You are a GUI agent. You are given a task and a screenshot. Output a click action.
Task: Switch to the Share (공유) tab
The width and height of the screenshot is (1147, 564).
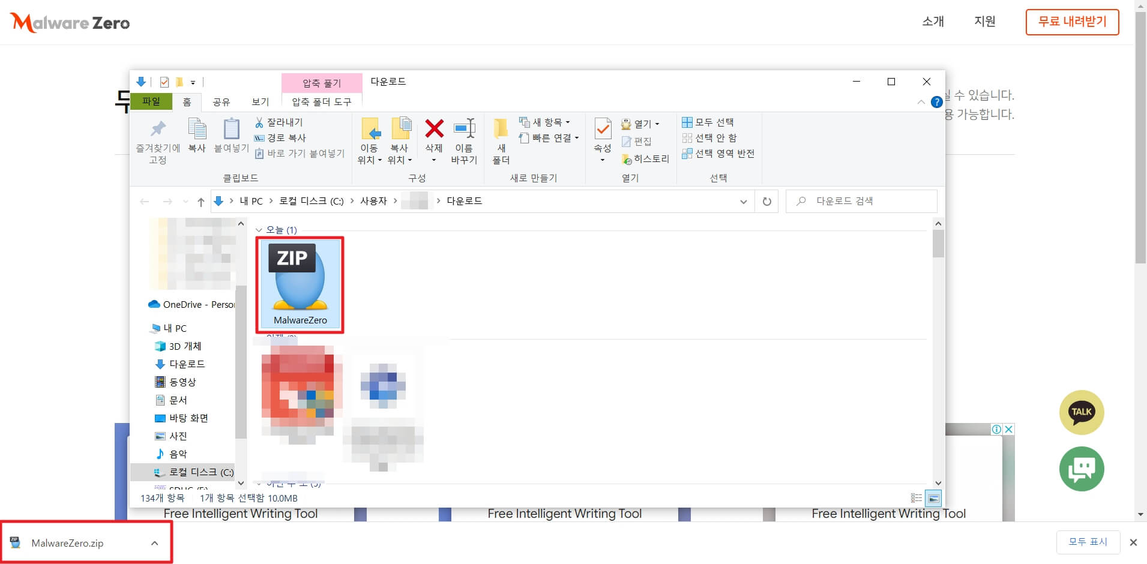tap(221, 102)
